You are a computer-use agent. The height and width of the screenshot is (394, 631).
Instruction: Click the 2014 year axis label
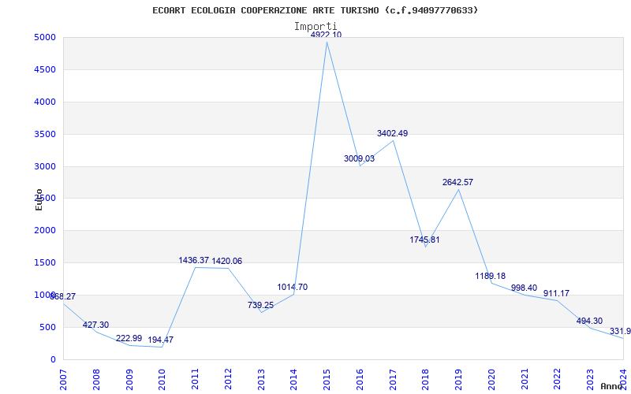(x=294, y=380)
